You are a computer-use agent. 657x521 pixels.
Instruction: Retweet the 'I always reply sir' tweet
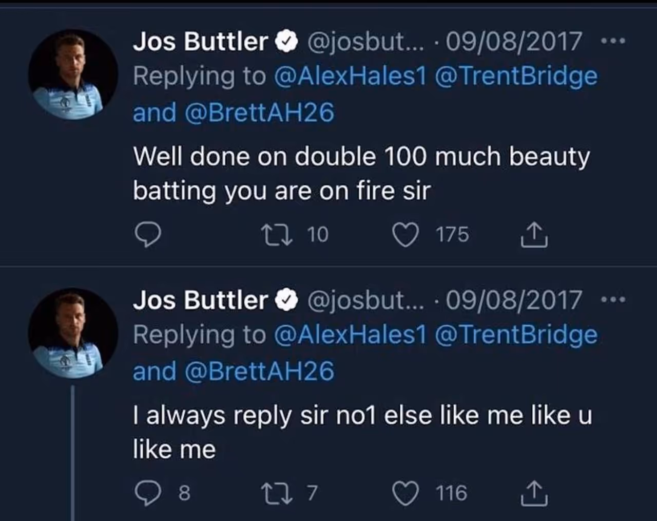277,493
